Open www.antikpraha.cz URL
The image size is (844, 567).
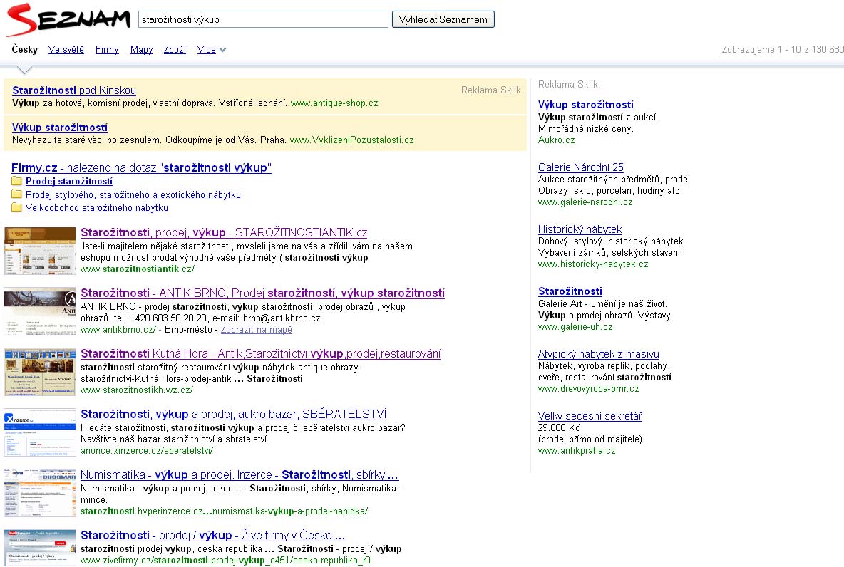[x=577, y=451]
